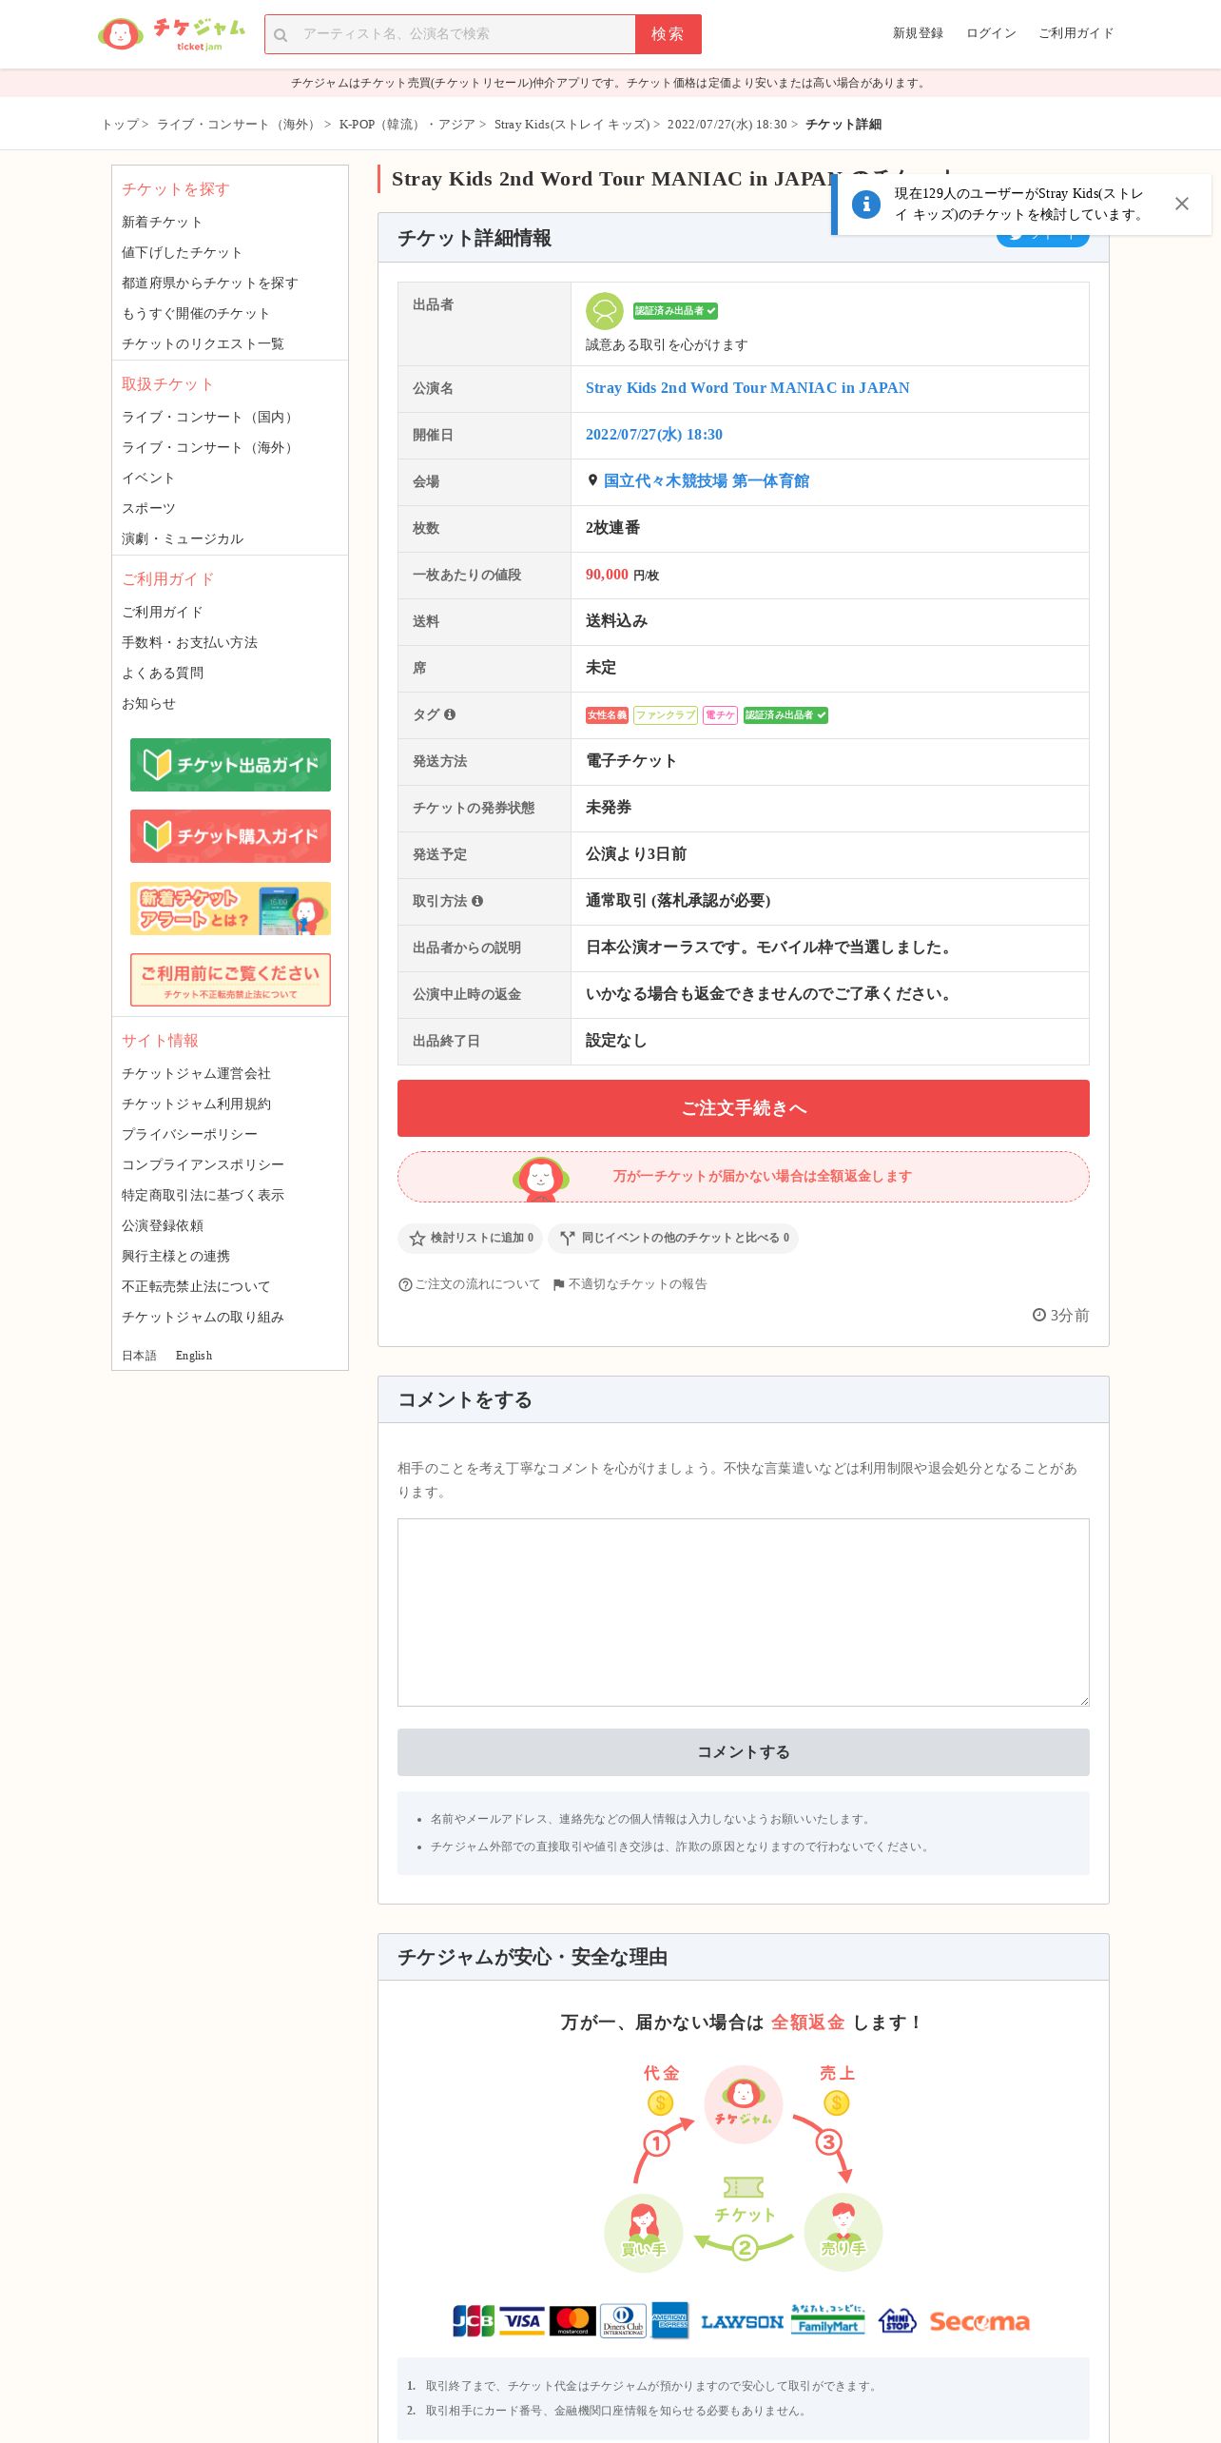Click 認証済み出品者 tag in tag row

(x=785, y=714)
